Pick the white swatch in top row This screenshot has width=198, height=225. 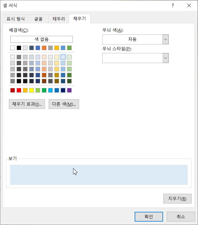tap(13, 48)
